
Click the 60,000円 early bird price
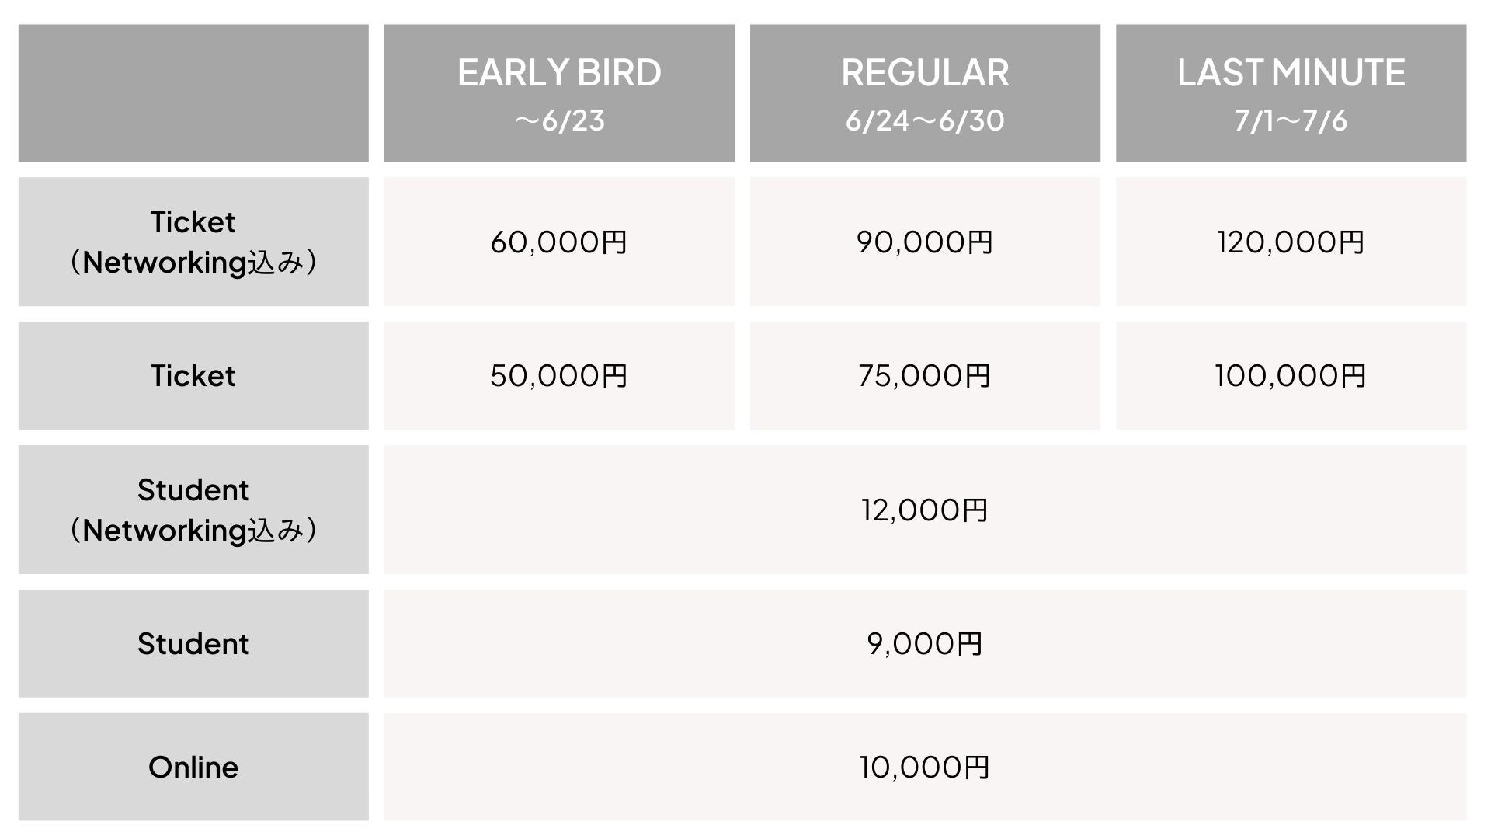558,242
